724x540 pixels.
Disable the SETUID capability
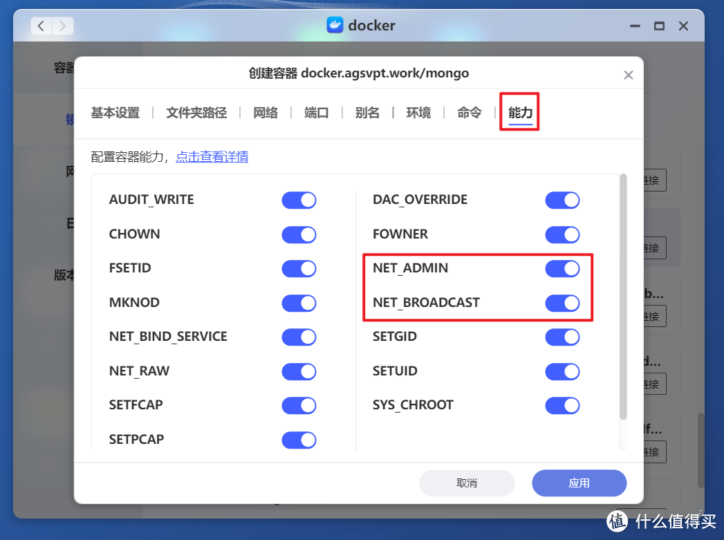click(x=562, y=371)
